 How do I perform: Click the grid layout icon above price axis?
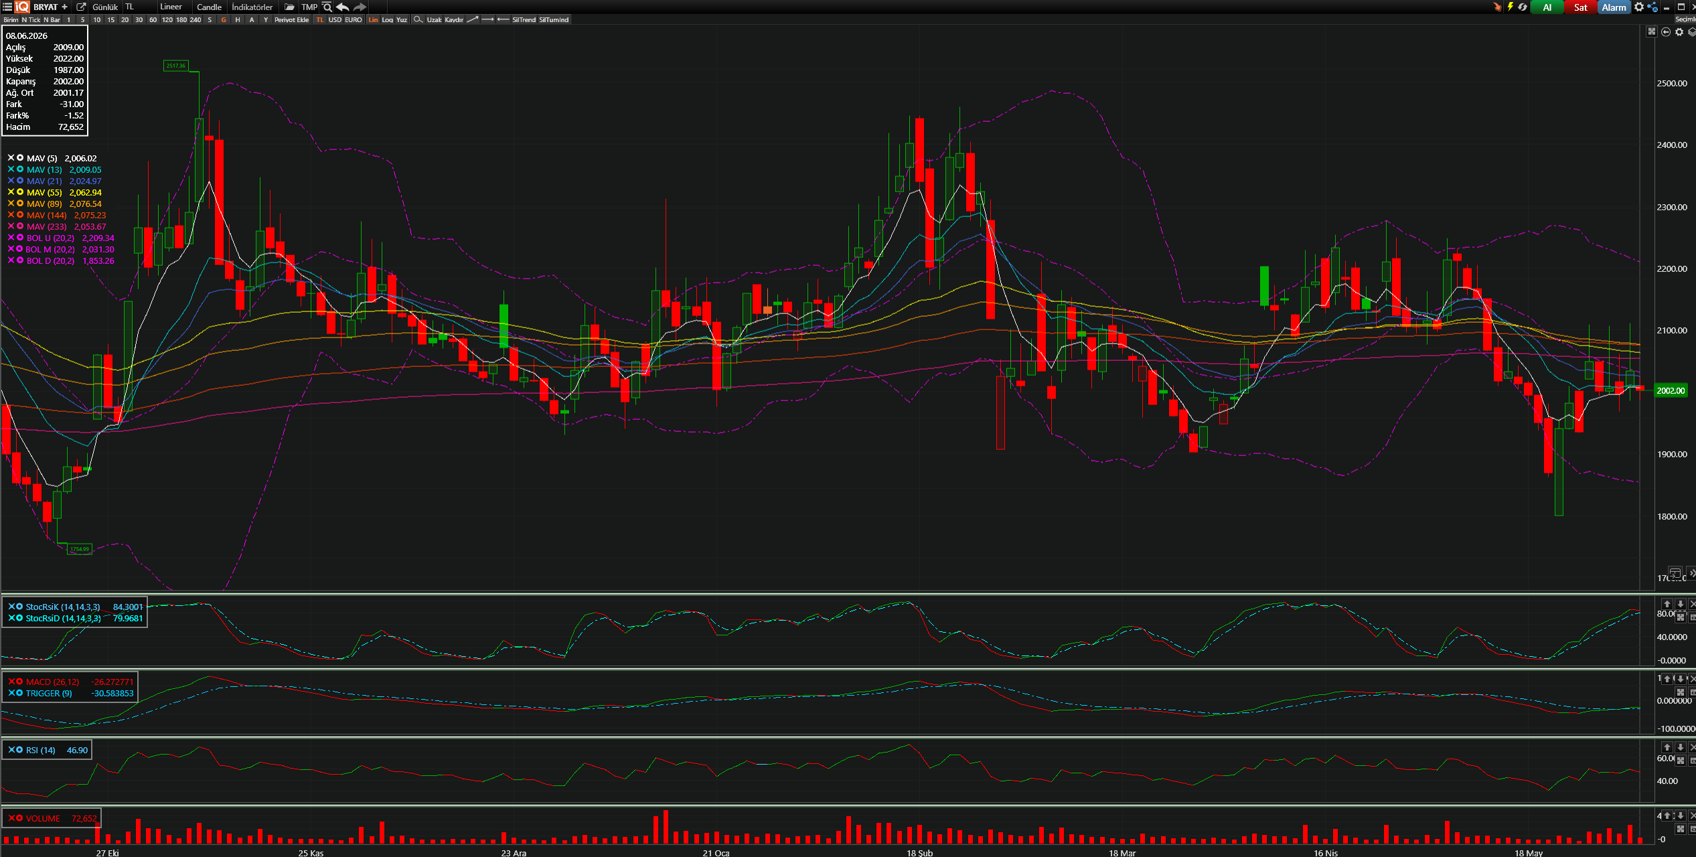tap(1652, 31)
